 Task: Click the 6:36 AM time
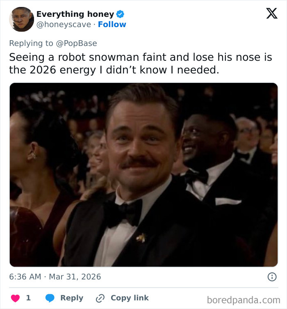25,277
